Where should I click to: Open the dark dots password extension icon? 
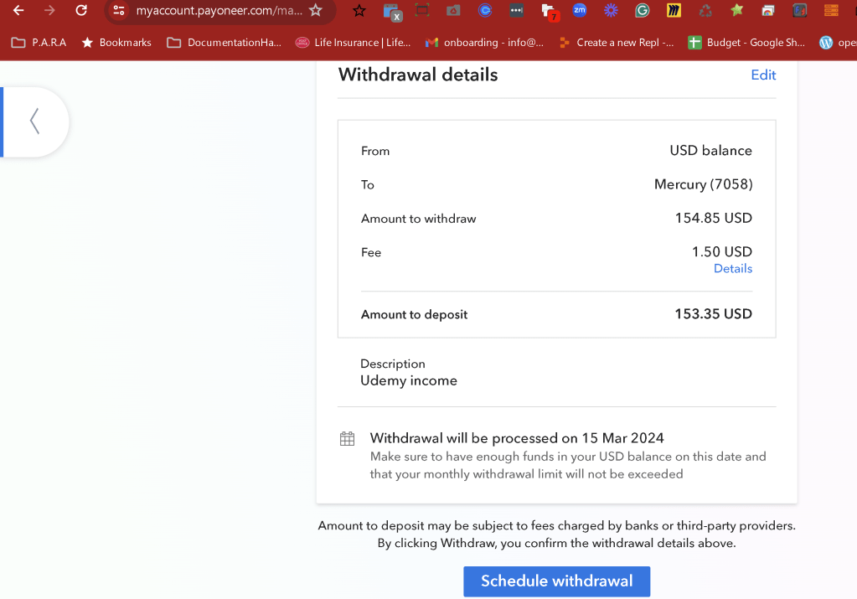click(517, 10)
